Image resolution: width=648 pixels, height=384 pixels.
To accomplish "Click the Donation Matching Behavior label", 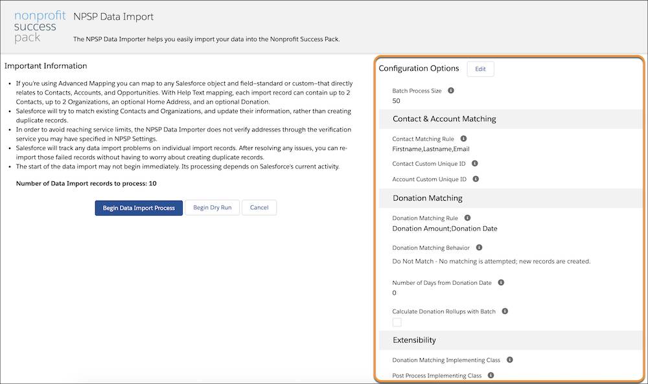I will 431,248.
